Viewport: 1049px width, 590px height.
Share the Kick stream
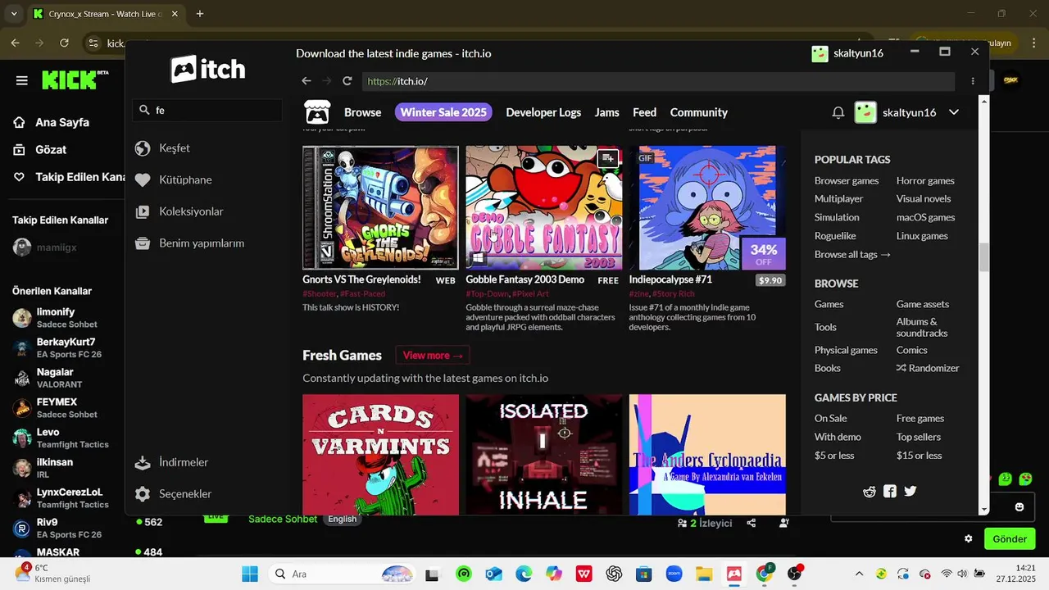point(752,523)
